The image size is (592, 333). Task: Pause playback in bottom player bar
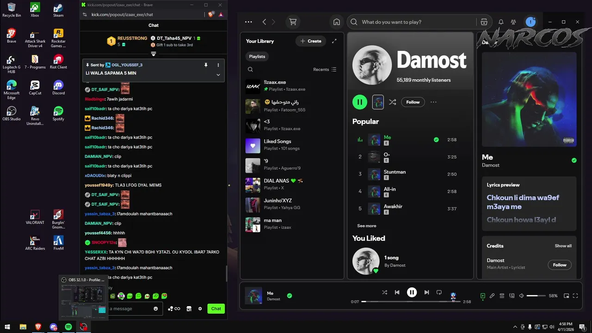coord(412,292)
